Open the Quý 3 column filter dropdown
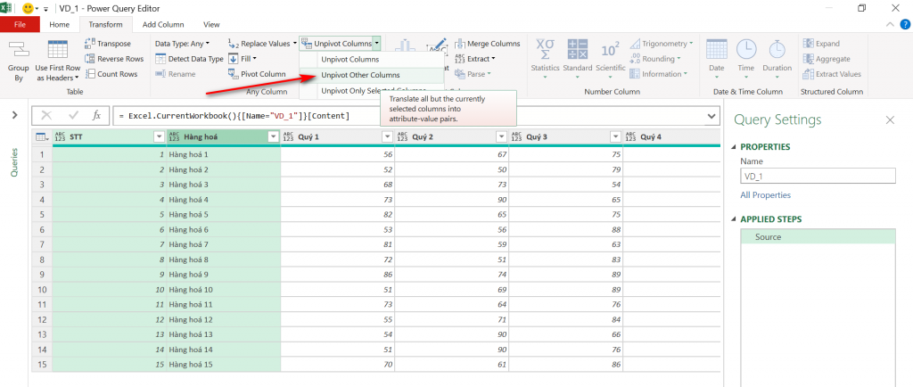The width and height of the screenshot is (913, 387). [x=615, y=136]
